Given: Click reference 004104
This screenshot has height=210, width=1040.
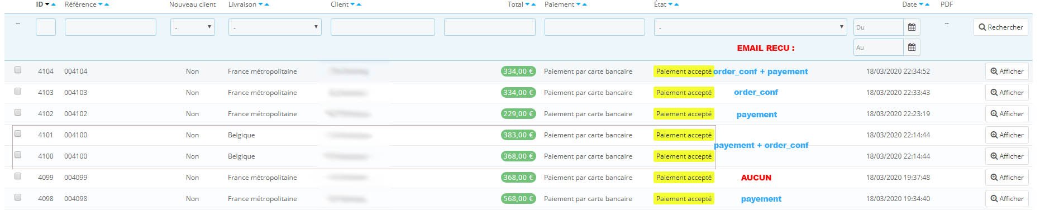Looking at the screenshot, I should click(x=75, y=71).
